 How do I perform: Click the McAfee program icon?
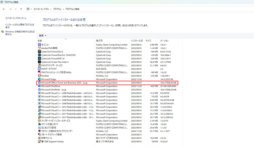click(x=39, y=76)
